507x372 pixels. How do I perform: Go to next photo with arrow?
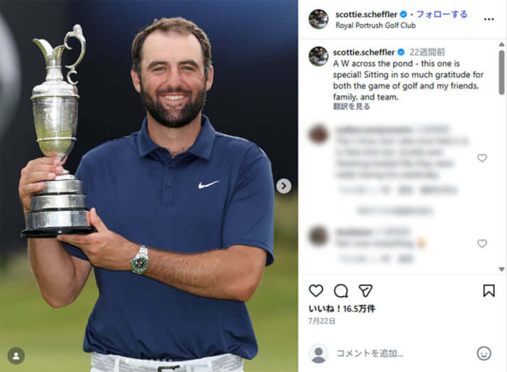point(283,186)
